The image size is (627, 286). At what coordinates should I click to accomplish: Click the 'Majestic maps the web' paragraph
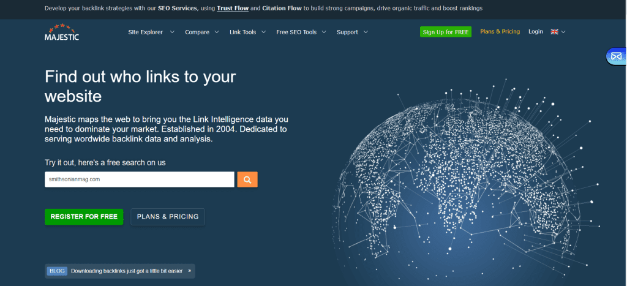pyautogui.click(x=167, y=129)
